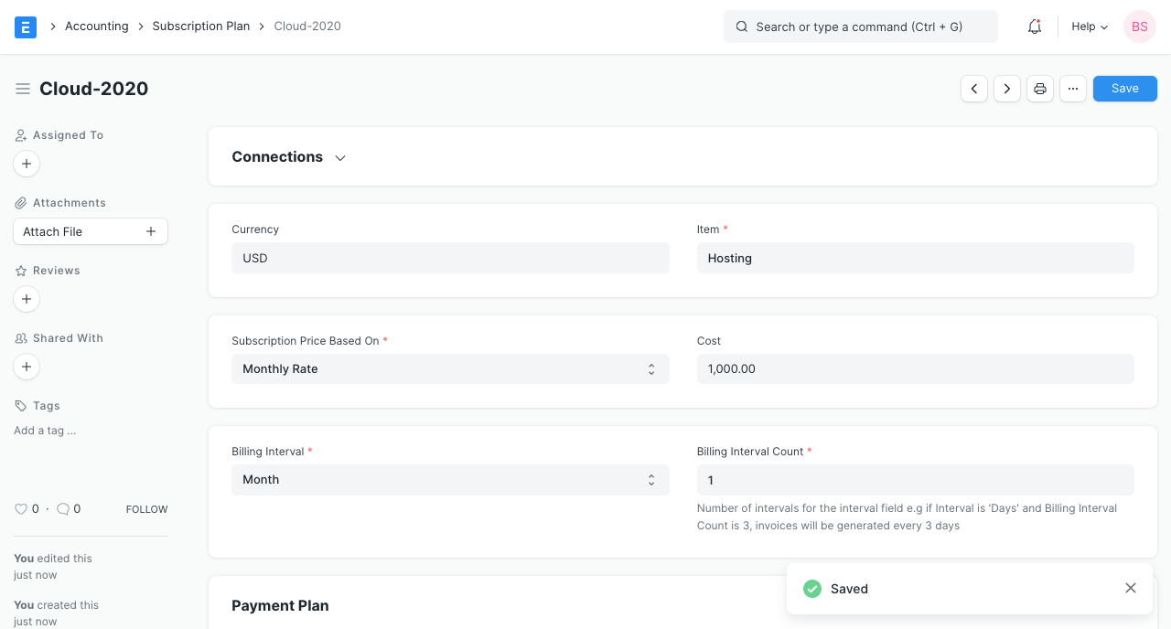Toggle the sidebar with the hamburger icon
The width and height of the screenshot is (1171, 629).
tap(23, 89)
